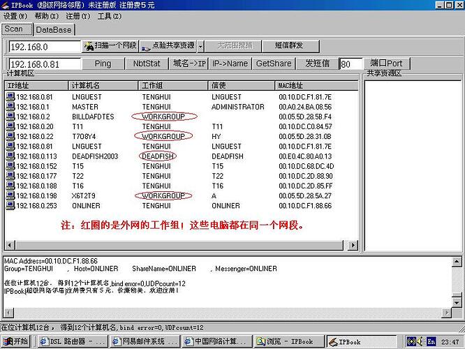The image size is (465, 349).
Task: Click messenger name ADMINISTRATOR
Action: (x=238, y=107)
